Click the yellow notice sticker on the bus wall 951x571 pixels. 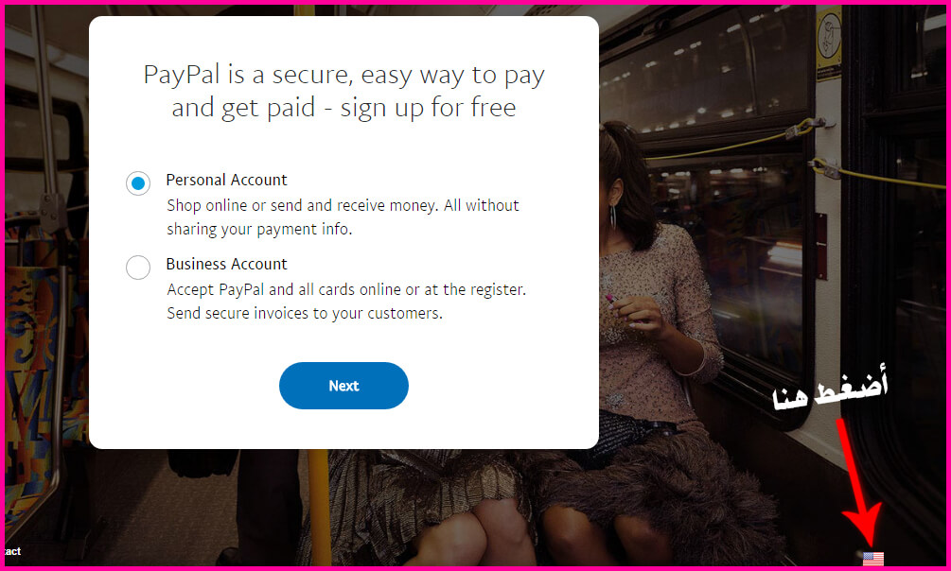(x=829, y=43)
